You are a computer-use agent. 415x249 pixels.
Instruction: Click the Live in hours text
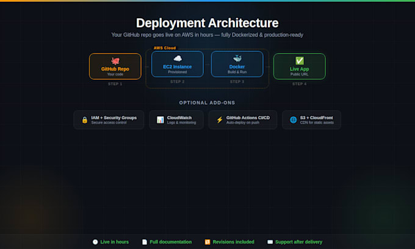click(115, 242)
